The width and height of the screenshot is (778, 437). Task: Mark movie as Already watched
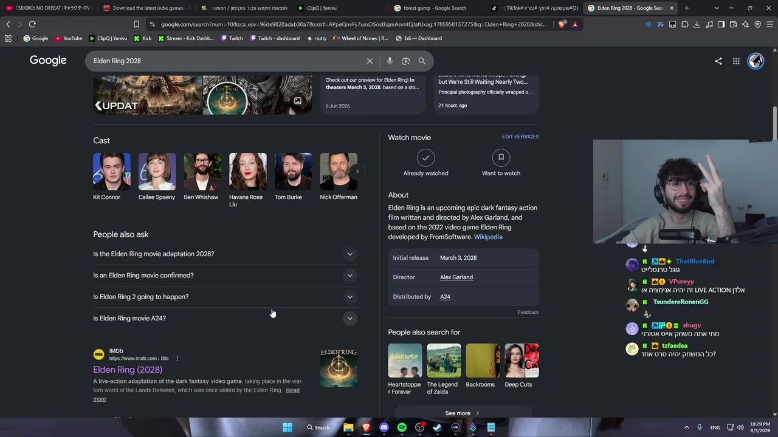425,163
